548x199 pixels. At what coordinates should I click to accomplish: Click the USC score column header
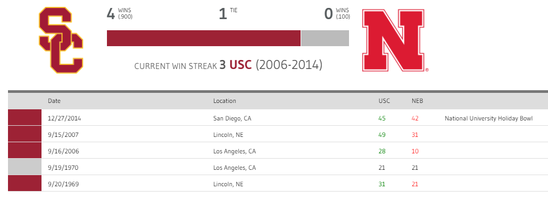[x=384, y=101]
